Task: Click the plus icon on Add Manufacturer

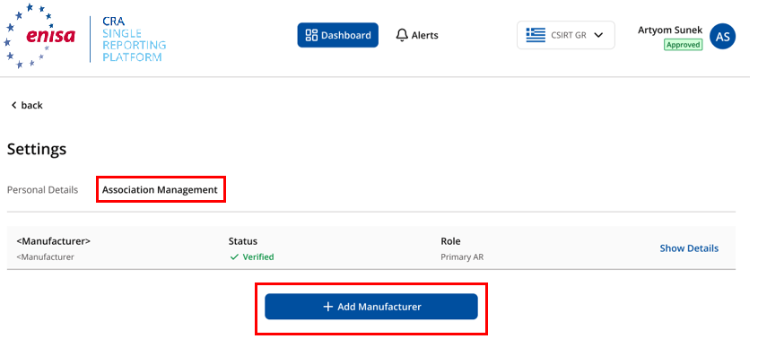Action: pyautogui.click(x=327, y=307)
